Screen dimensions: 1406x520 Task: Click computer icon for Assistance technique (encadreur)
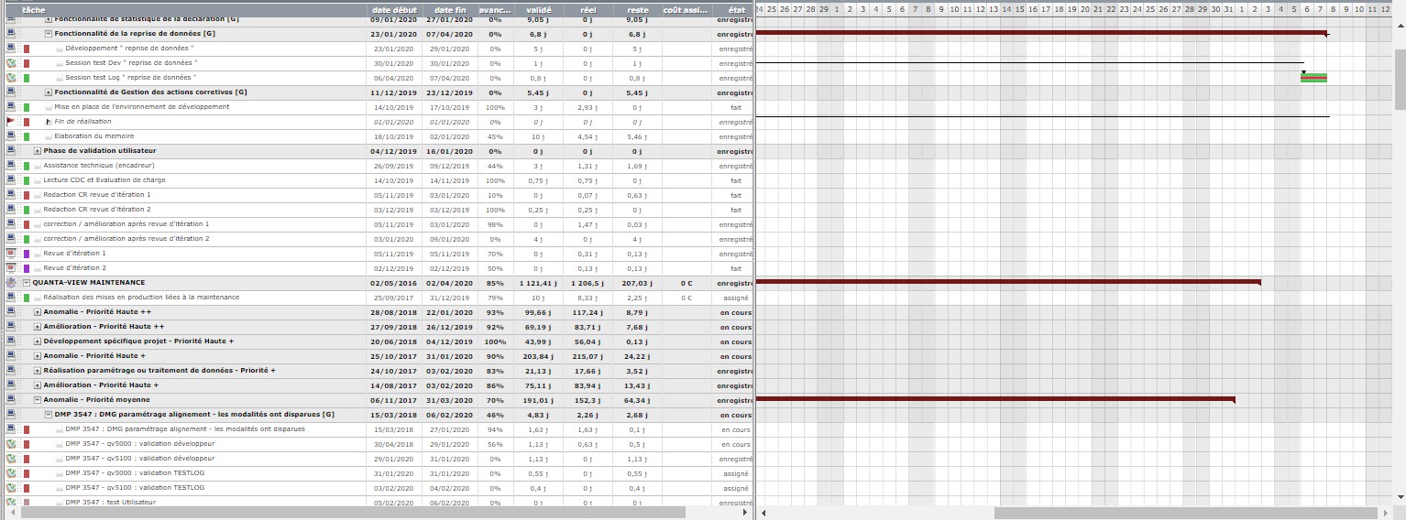pos(11,166)
